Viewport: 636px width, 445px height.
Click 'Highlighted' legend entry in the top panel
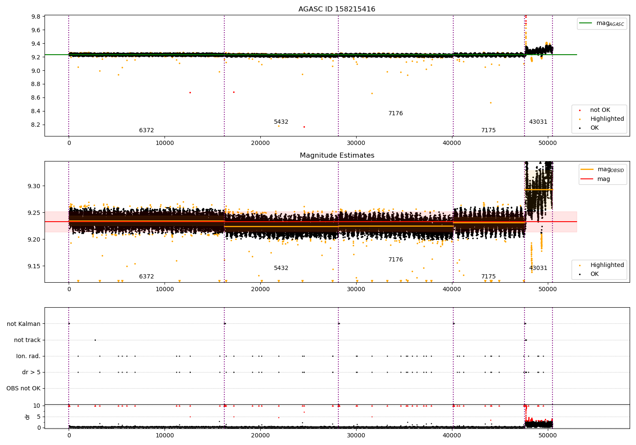click(602, 119)
